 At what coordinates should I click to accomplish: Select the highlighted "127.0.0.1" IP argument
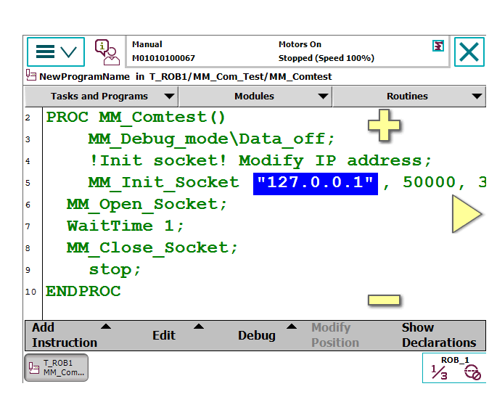pos(316,183)
